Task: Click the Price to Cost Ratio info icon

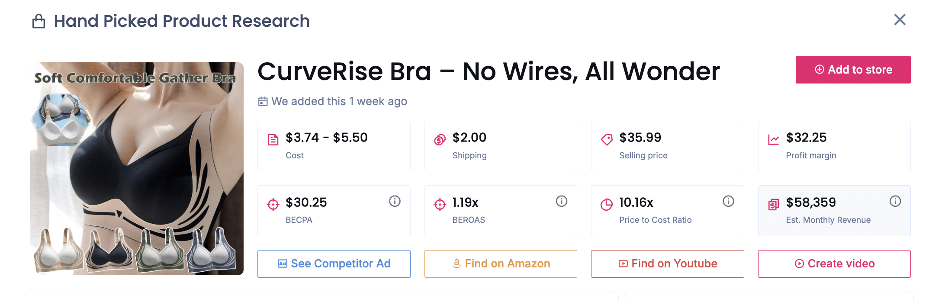Action: pyautogui.click(x=728, y=201)
